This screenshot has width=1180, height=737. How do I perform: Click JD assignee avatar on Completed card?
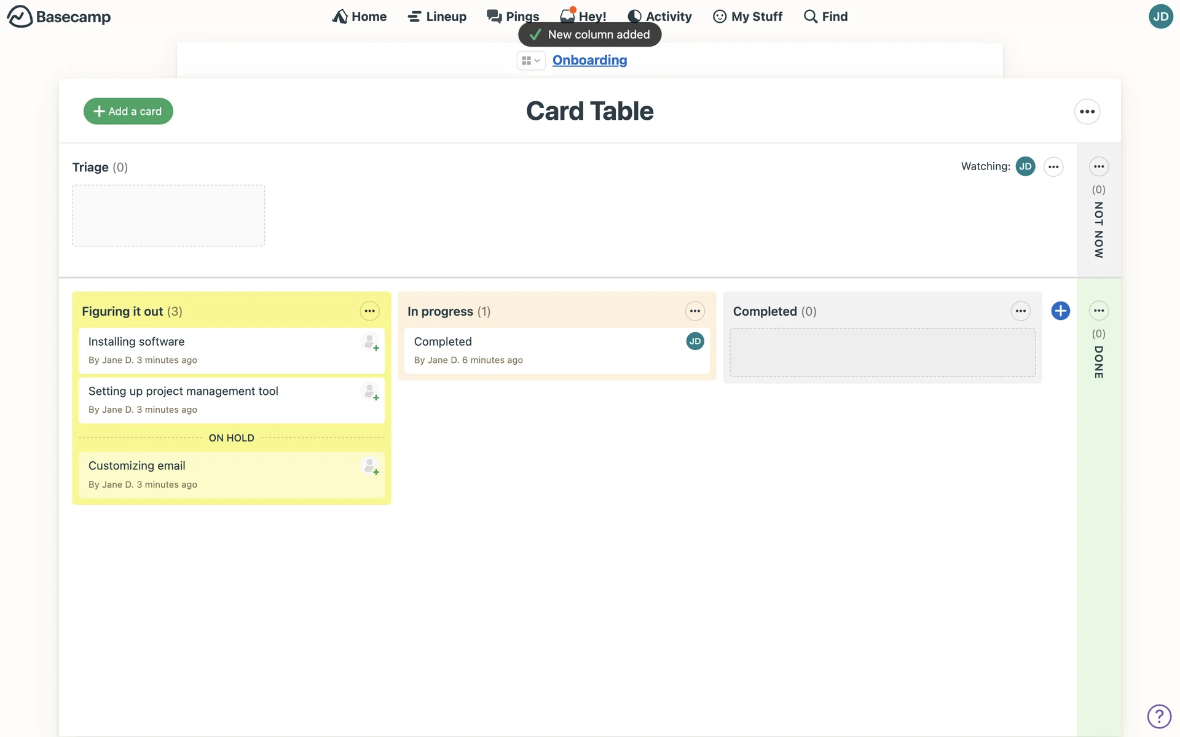694,341
